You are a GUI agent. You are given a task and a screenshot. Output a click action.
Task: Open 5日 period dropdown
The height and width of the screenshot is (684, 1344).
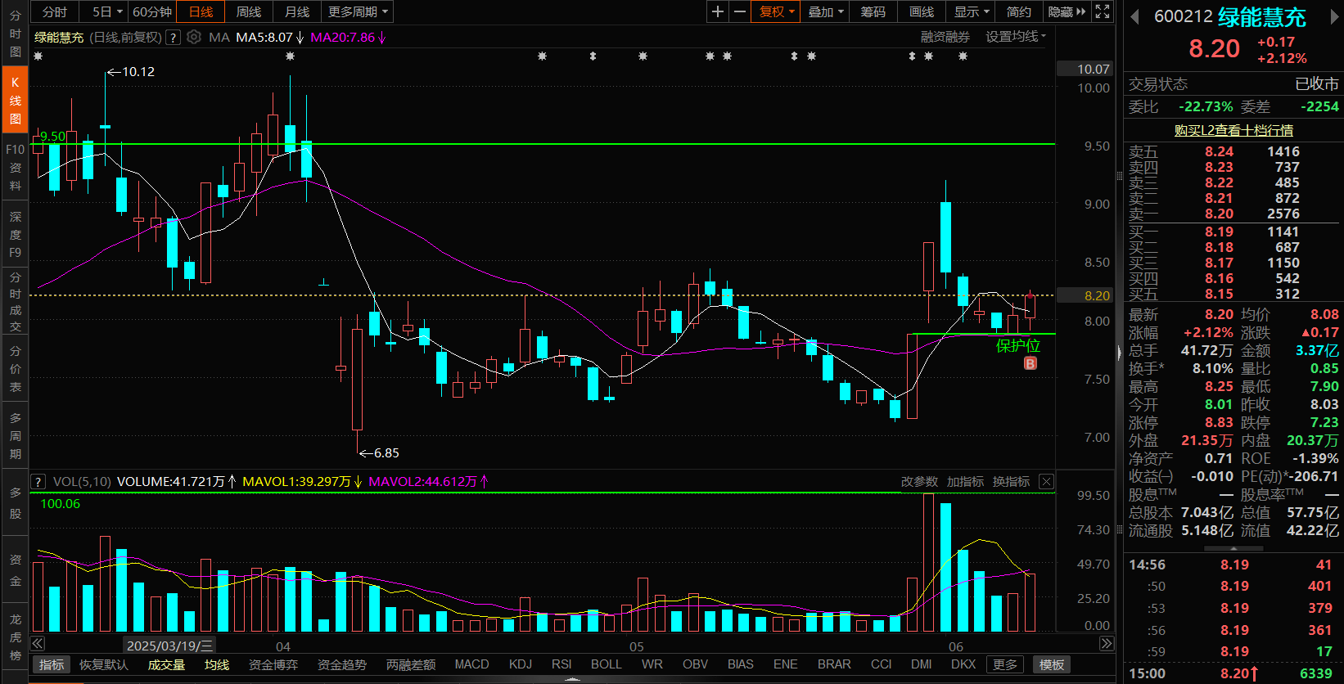point(107,11)
